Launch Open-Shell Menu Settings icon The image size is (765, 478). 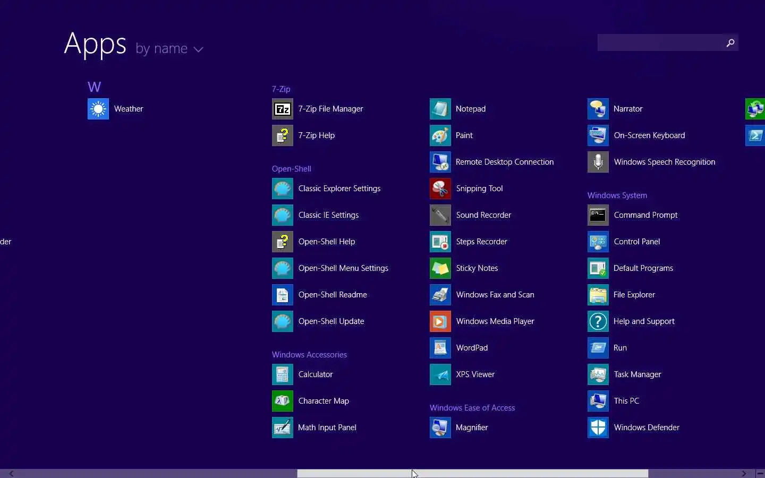[x=283, y=268]
